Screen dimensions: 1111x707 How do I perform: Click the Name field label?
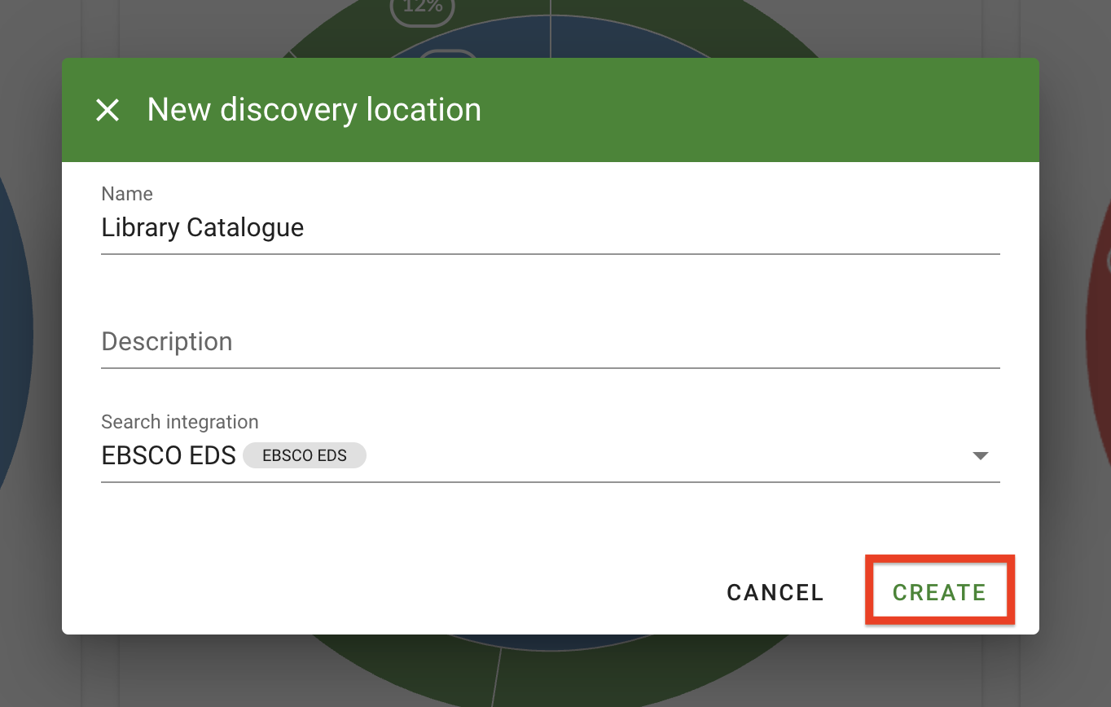pos(127,194)
